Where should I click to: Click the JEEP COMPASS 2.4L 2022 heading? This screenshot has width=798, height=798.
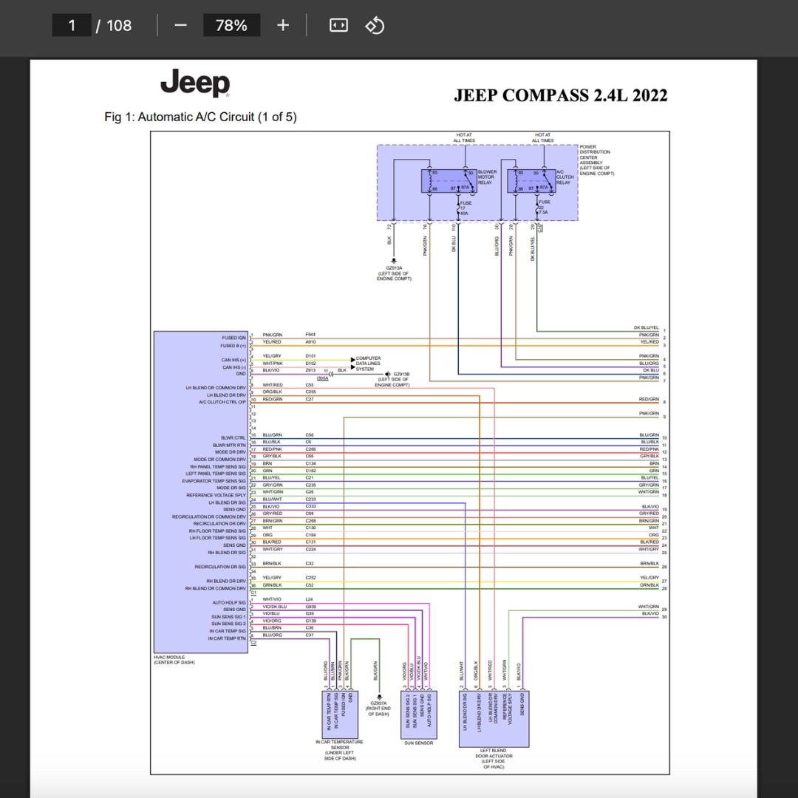(560, 95)
